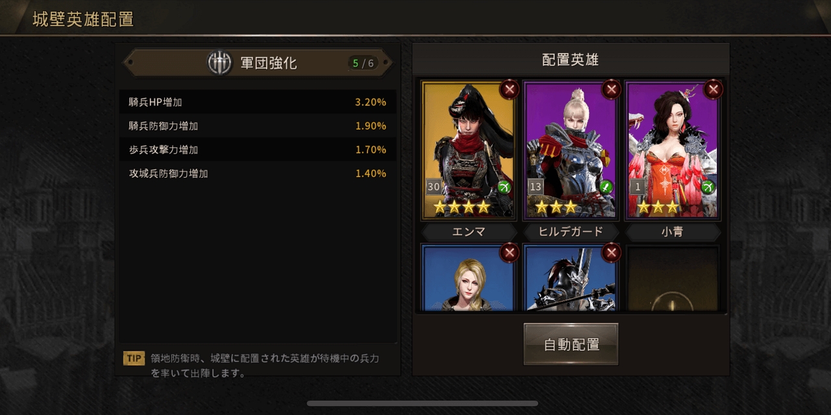
Task: Select the 騎兵HP増加 3.20% row
Action: [258, 102]
